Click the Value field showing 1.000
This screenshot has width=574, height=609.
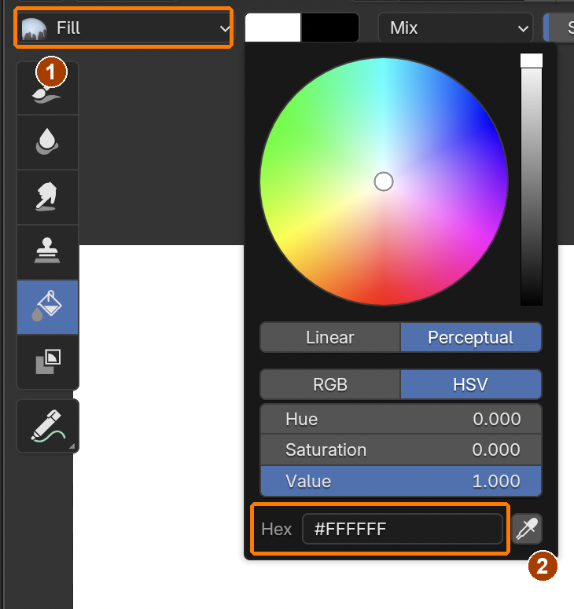[x=401, y=481]
